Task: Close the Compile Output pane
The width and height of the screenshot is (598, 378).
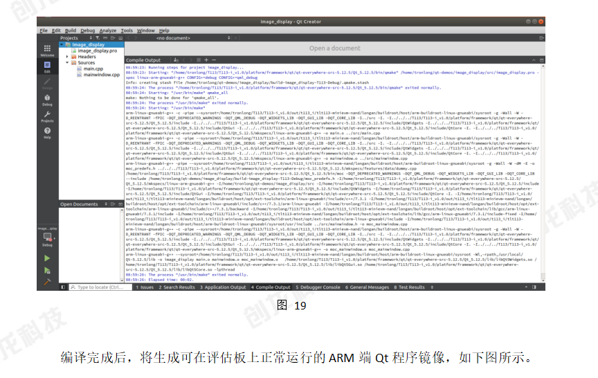Action: coord(541,60)
